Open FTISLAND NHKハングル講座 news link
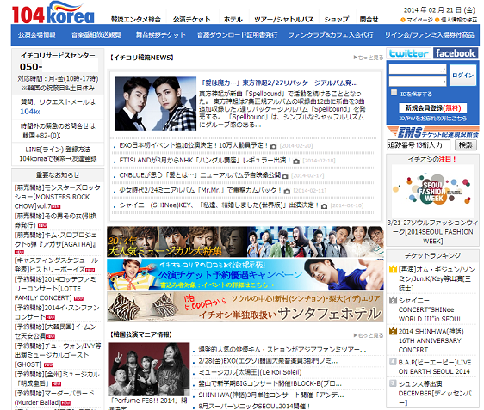The width and height of the screenshot is (484, 410). (x=205, y=160)
